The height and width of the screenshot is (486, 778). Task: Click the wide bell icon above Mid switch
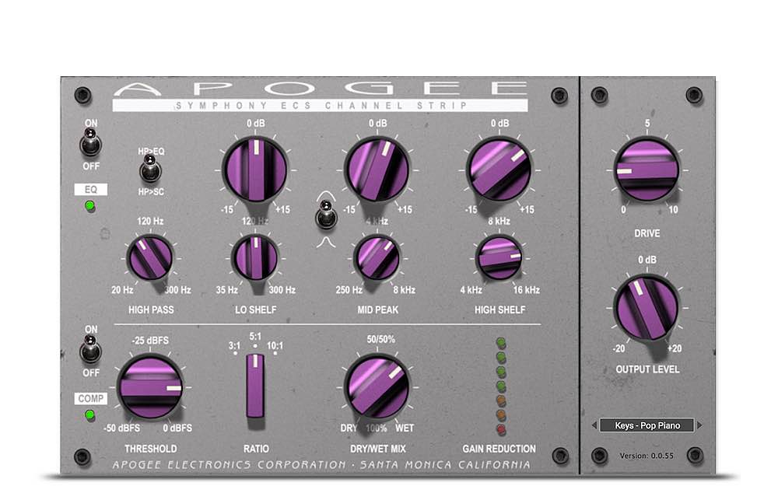326,196
